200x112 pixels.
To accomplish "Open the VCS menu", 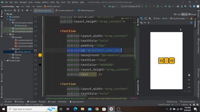I will coord(69,2).
